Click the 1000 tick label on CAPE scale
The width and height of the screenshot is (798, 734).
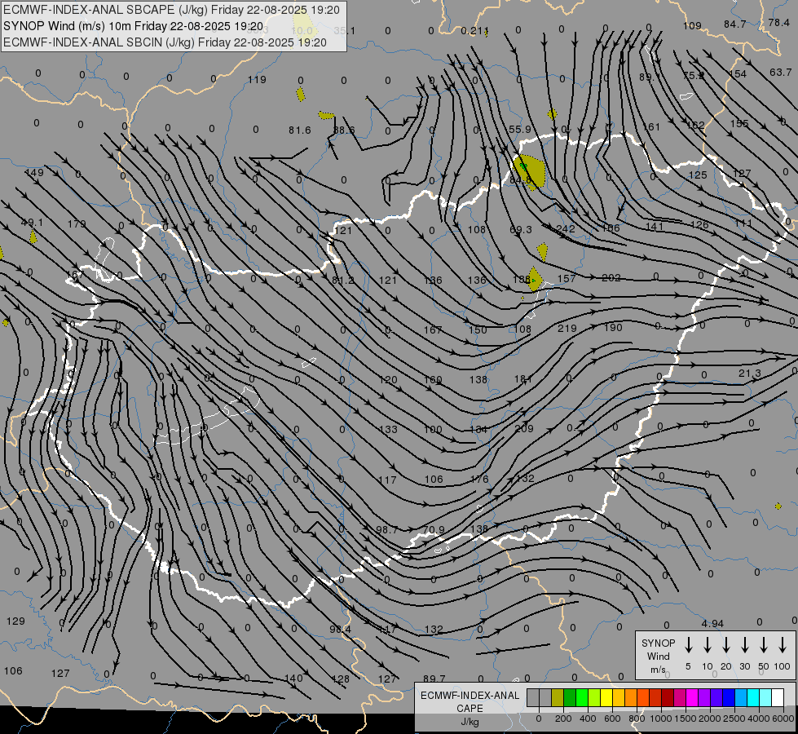tap(660, 719)
